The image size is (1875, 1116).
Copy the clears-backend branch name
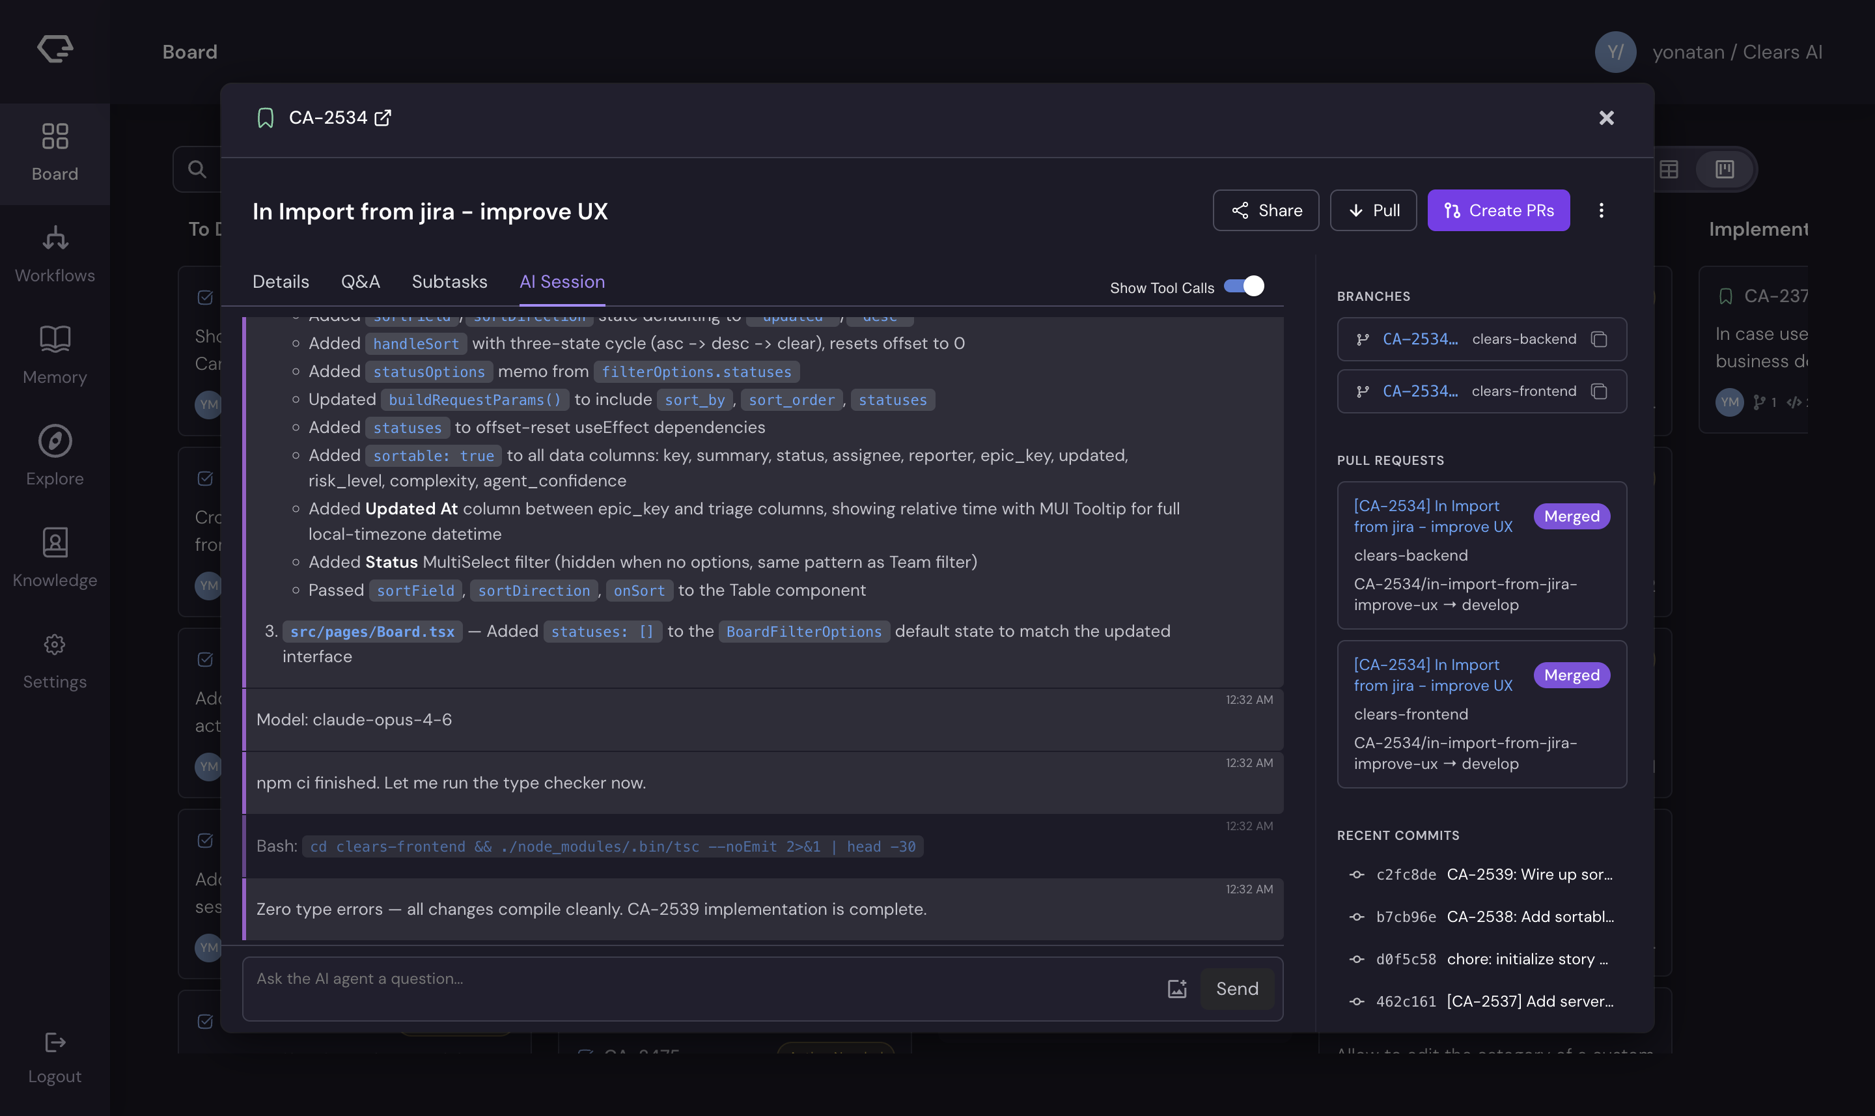pos(1599,339)
